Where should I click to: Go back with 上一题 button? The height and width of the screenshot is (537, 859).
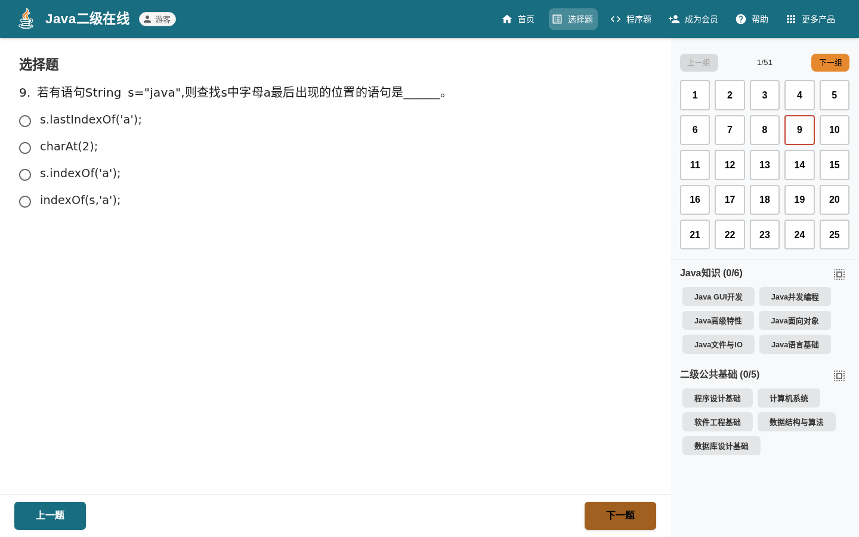[50, 516]
